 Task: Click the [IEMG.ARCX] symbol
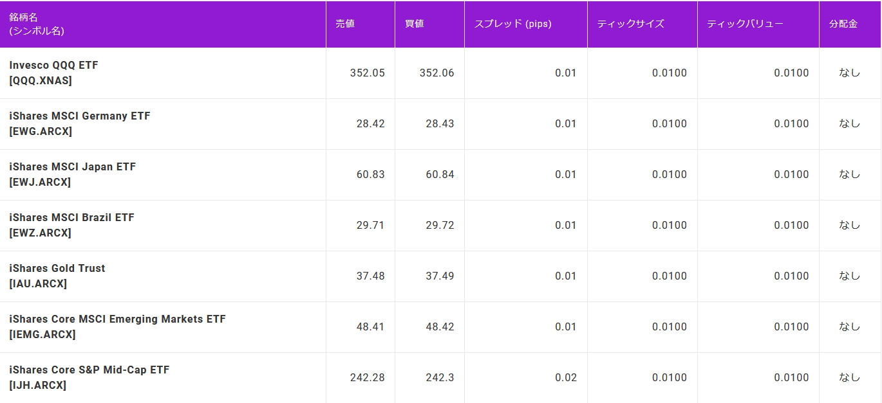[x=42, y=334]
